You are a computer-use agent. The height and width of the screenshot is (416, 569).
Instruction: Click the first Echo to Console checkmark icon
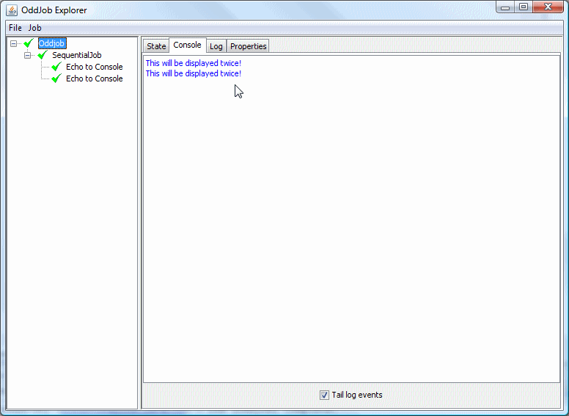pyautogui.click(x=56, y=67)
